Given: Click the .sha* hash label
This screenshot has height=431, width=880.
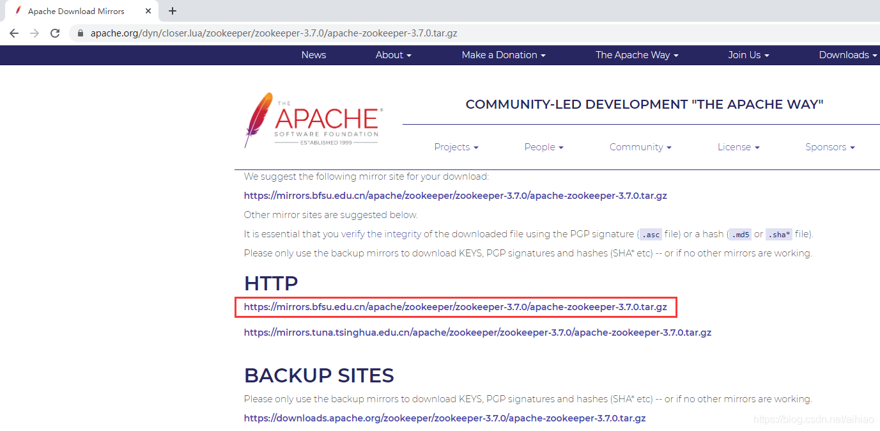Looking at the screenshot, I should pyautogui.click(x=778, y=235).
